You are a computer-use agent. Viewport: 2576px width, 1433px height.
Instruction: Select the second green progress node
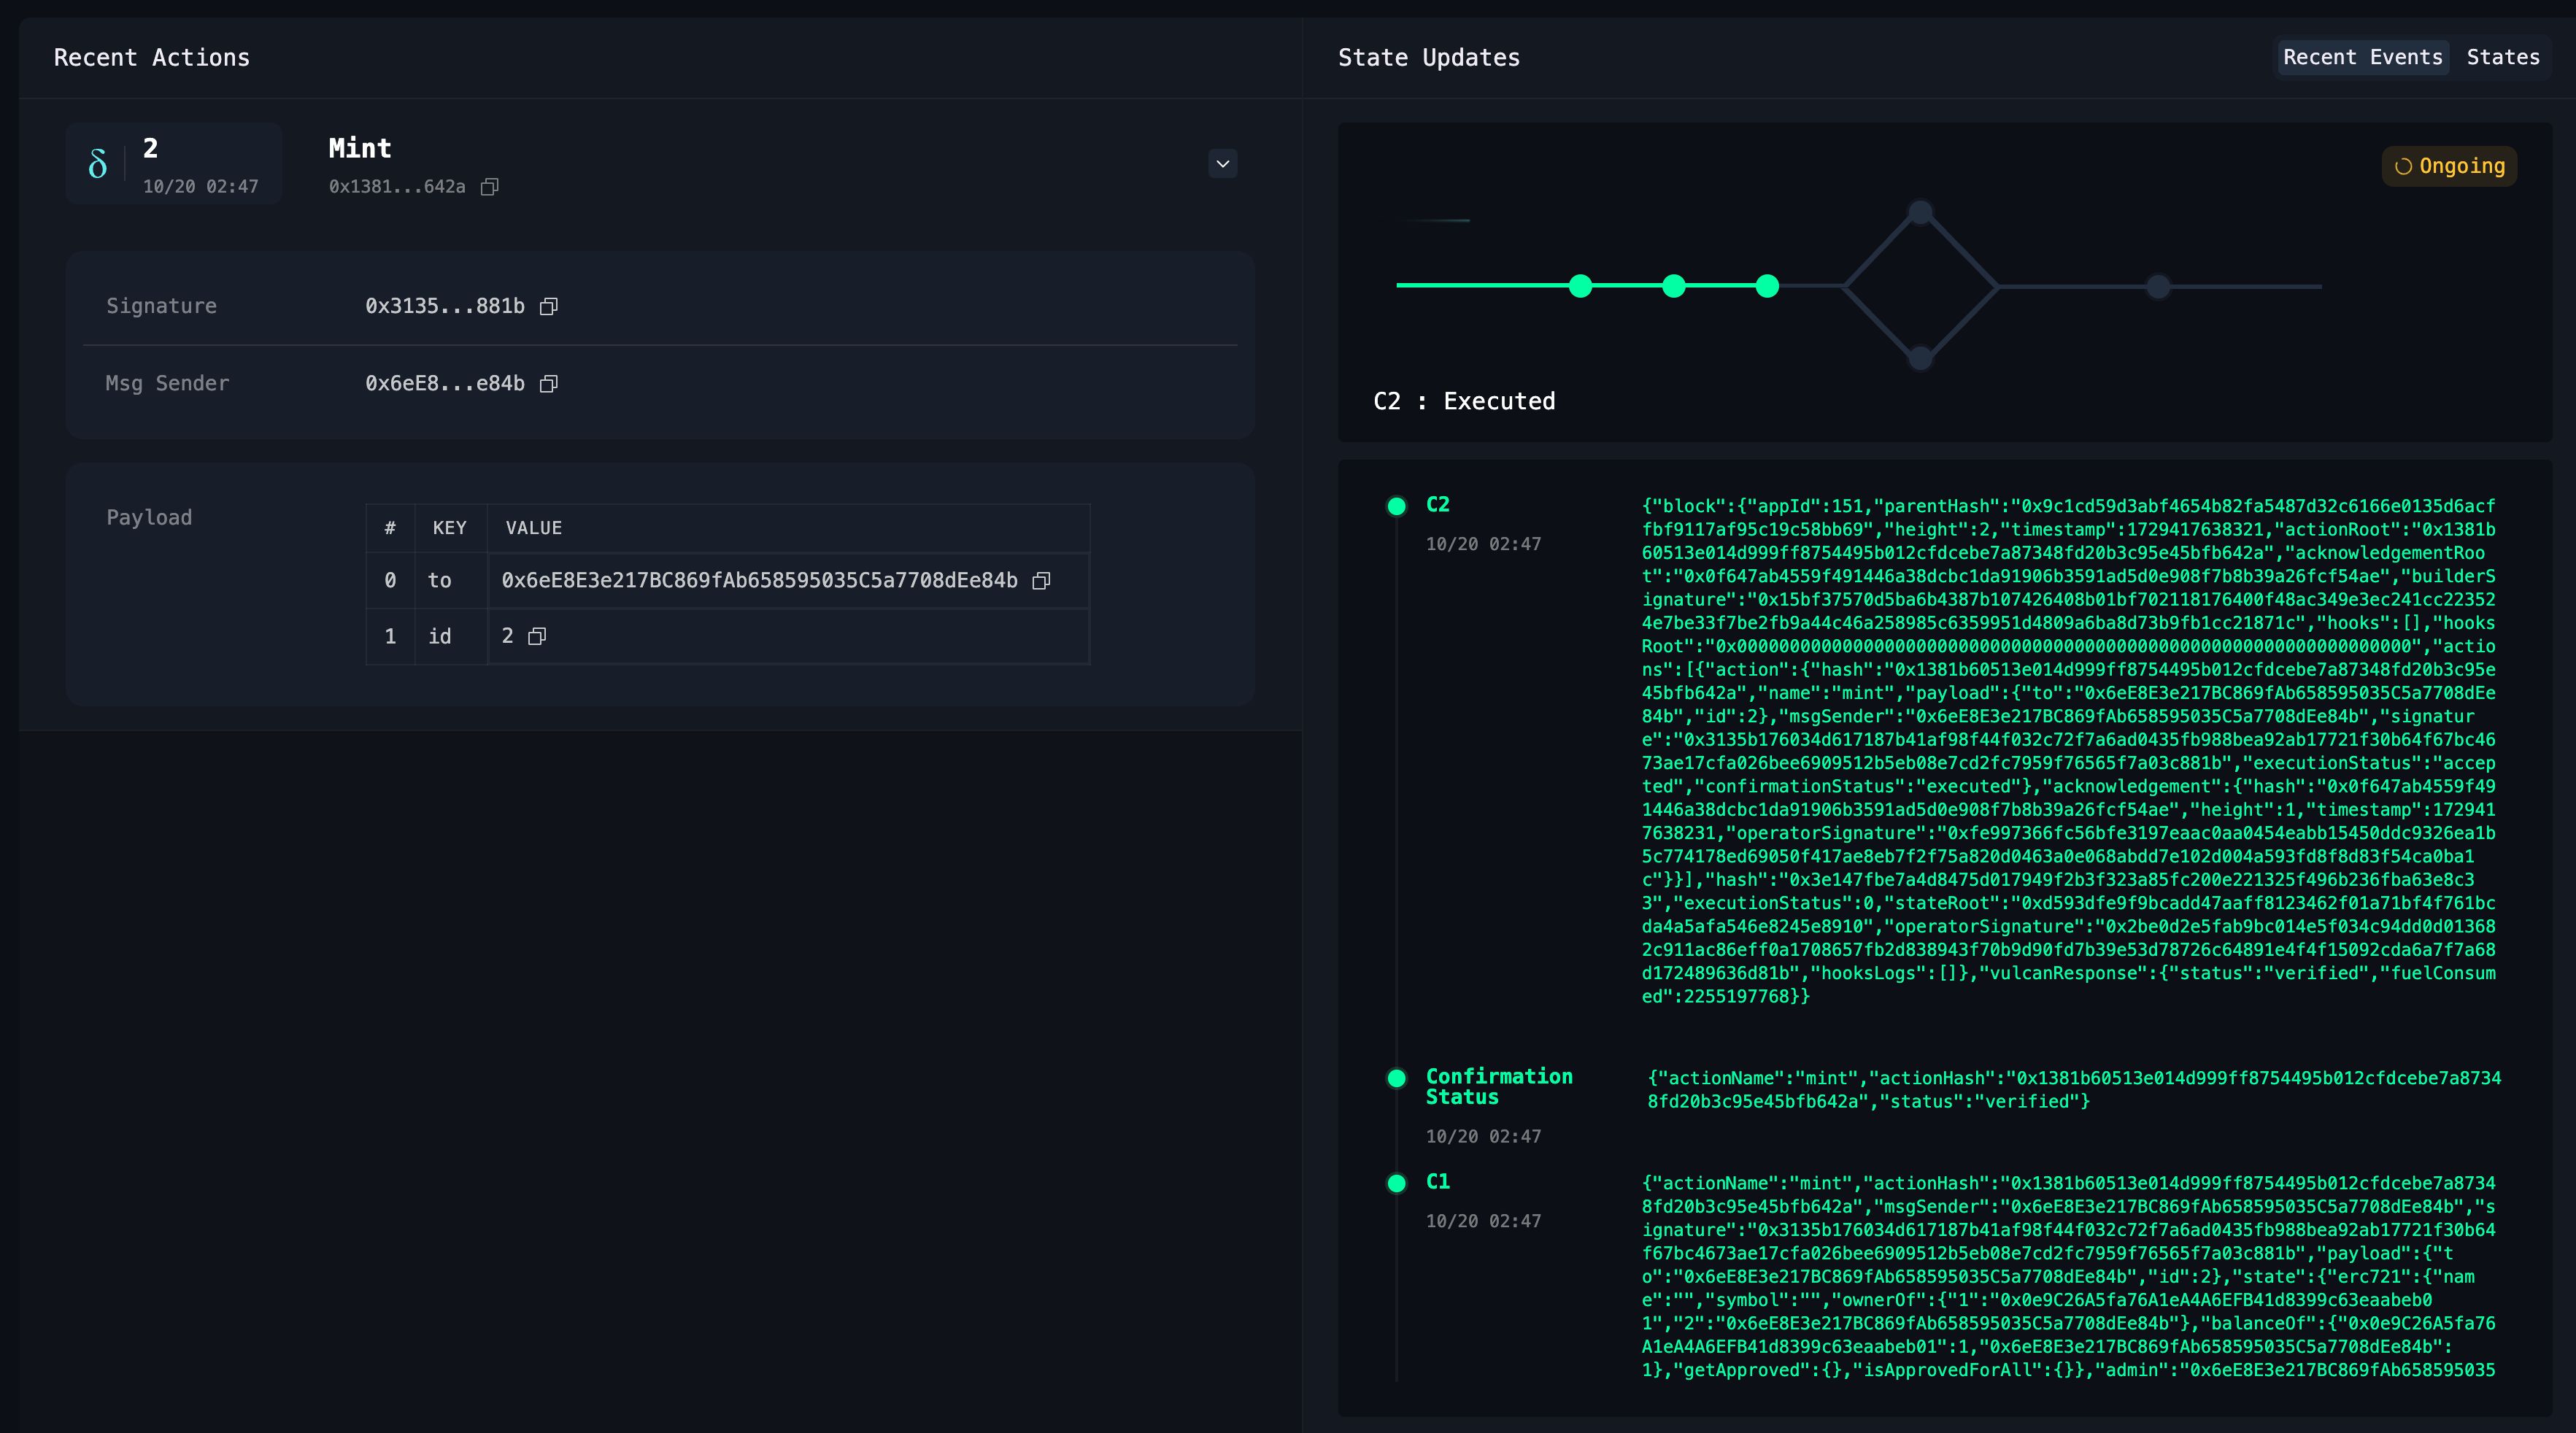tap(1674, 287)
